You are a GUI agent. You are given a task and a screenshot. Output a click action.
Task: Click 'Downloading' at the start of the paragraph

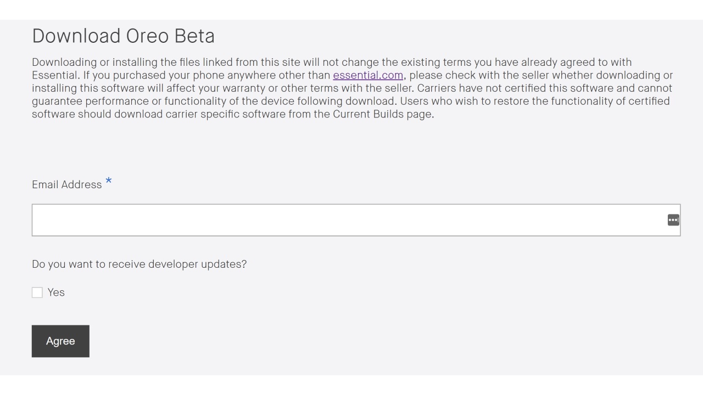click(64, 62)
